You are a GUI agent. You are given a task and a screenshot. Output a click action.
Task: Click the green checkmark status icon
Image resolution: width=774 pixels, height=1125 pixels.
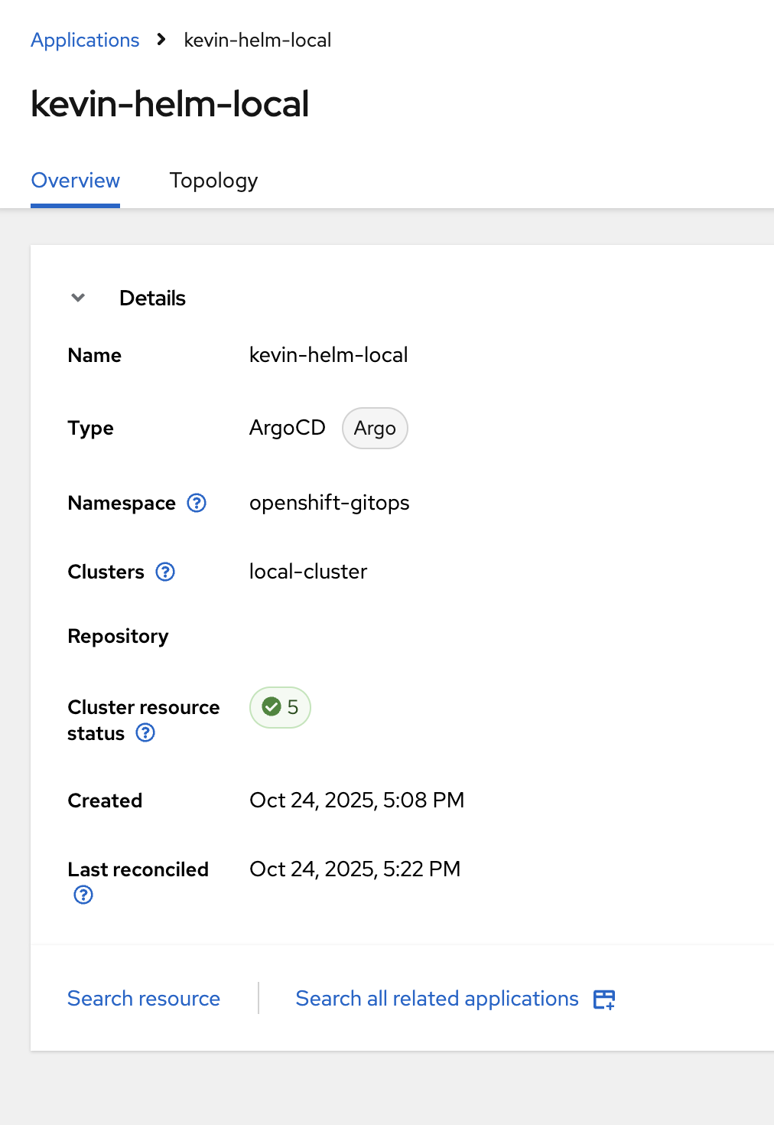272,706
